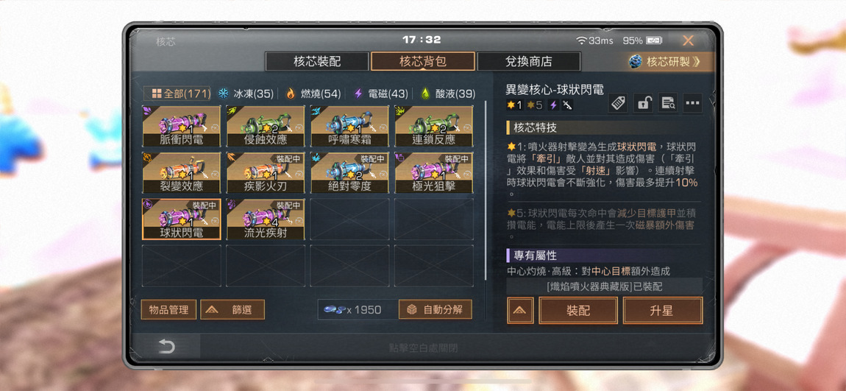The width and height of the screenshot is (846, 391).
Task: Open the details search document icon
Action: (x=668, y=103)
